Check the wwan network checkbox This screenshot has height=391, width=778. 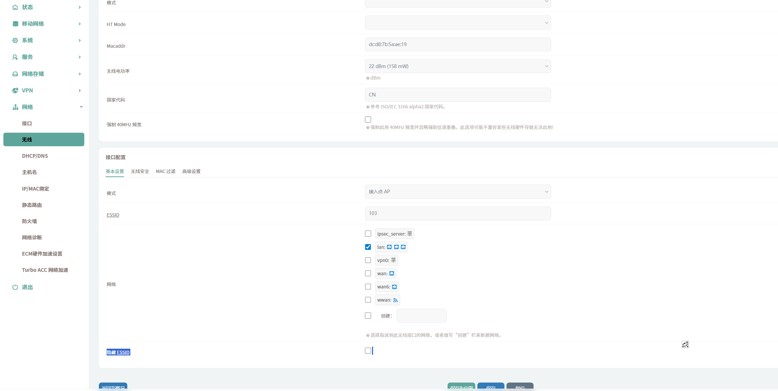click(x=368, y=300)
